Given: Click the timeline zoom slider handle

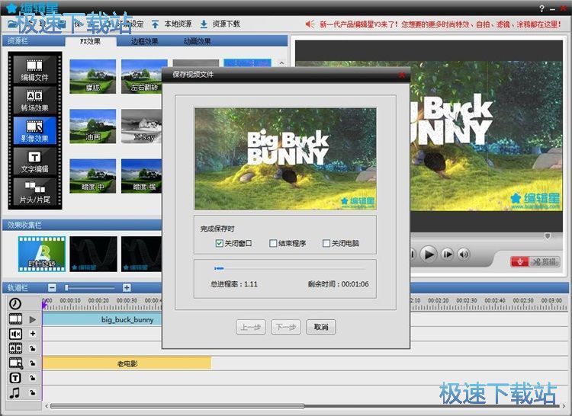Looking at the screenshot, I should point(66,288).
